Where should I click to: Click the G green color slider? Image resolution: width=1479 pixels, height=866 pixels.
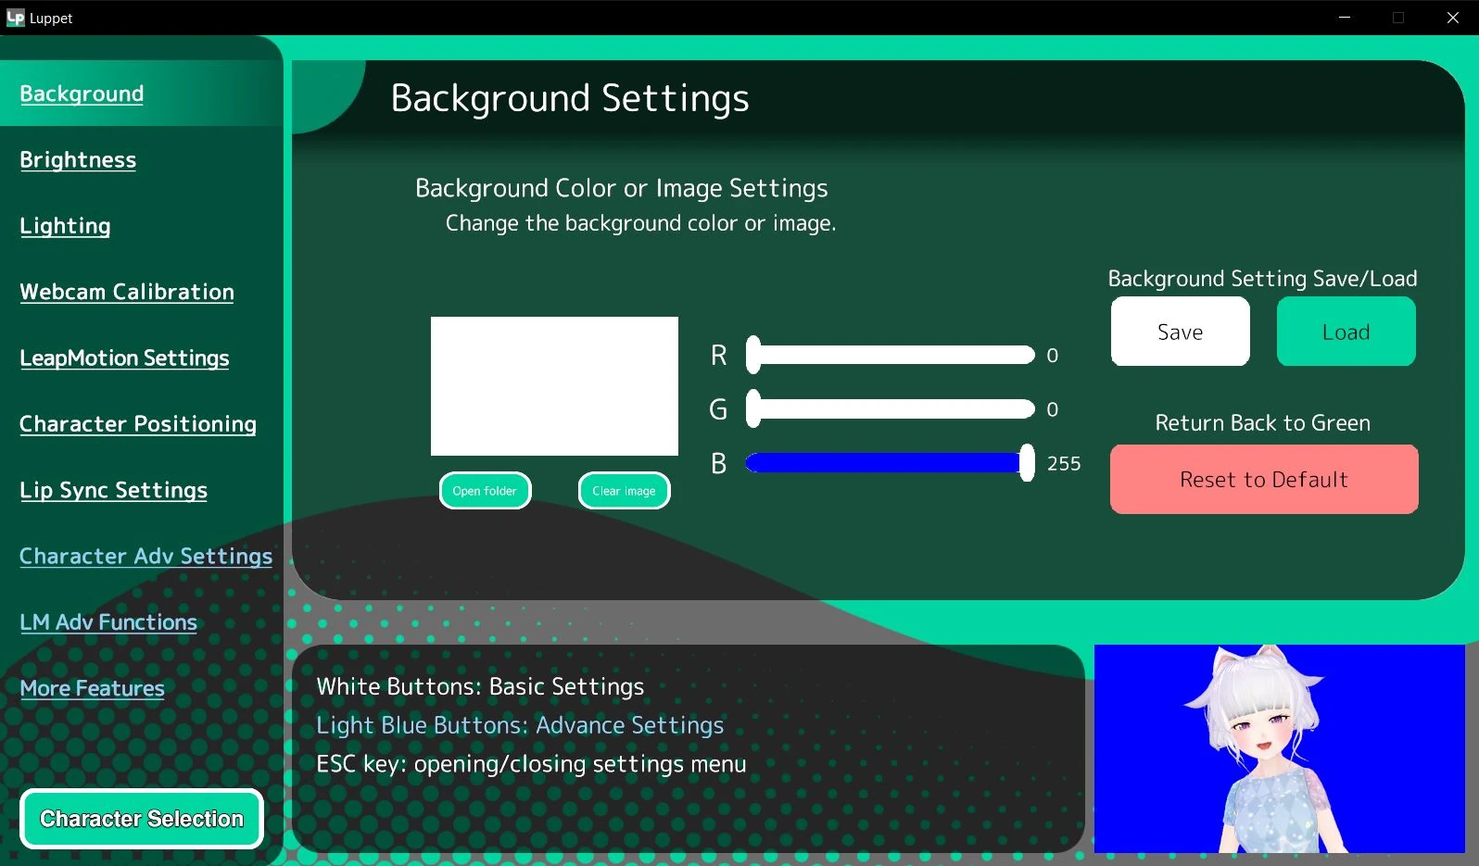891,408
